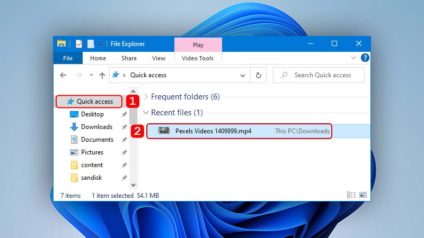Click 1 item selected 54.1 MB status

125,196
